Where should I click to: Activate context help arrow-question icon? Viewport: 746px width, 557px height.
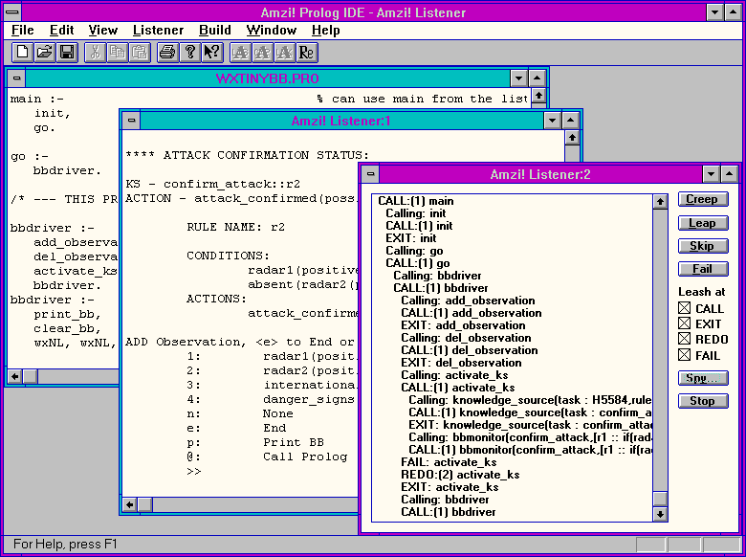point(212,53)
